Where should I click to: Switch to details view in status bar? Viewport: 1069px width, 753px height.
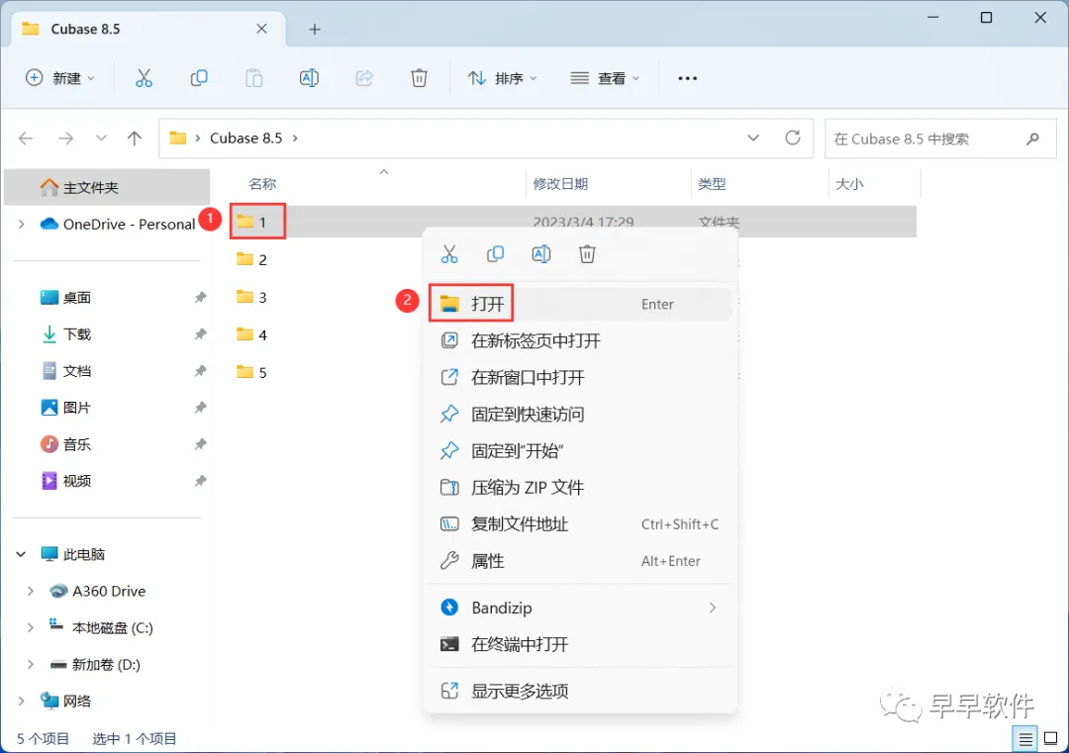point(1024,738)
